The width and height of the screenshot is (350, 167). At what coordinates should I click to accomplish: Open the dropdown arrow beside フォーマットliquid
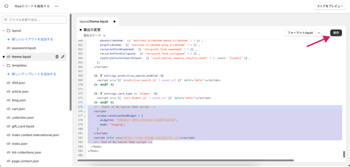pos(319,33)
